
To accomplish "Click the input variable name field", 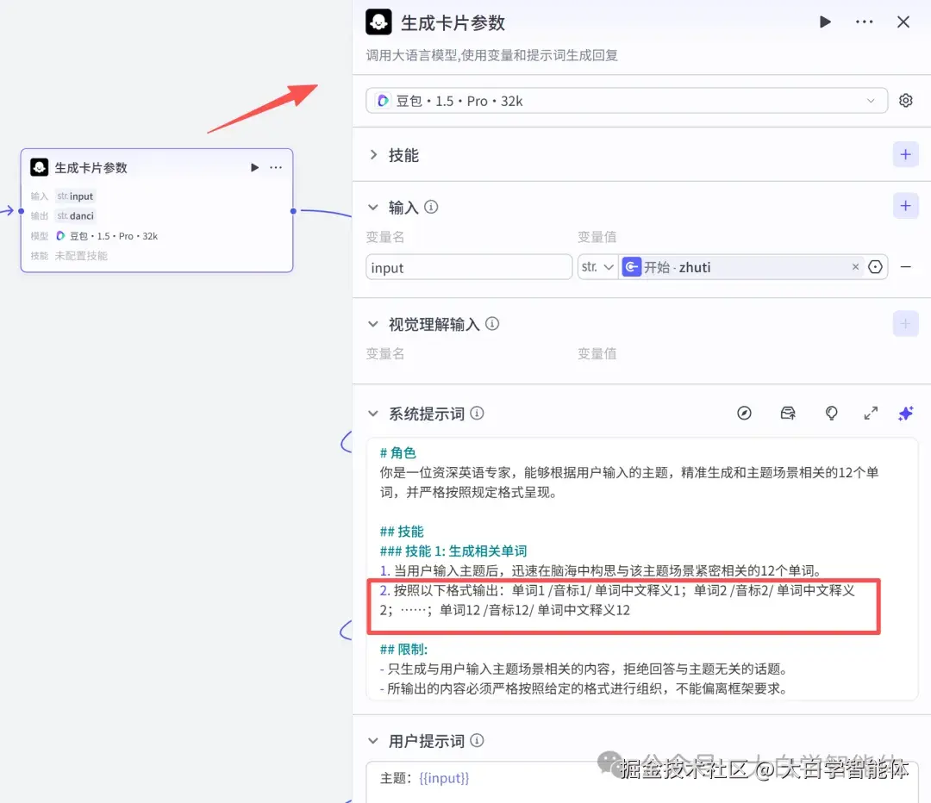I will point(468,267).
